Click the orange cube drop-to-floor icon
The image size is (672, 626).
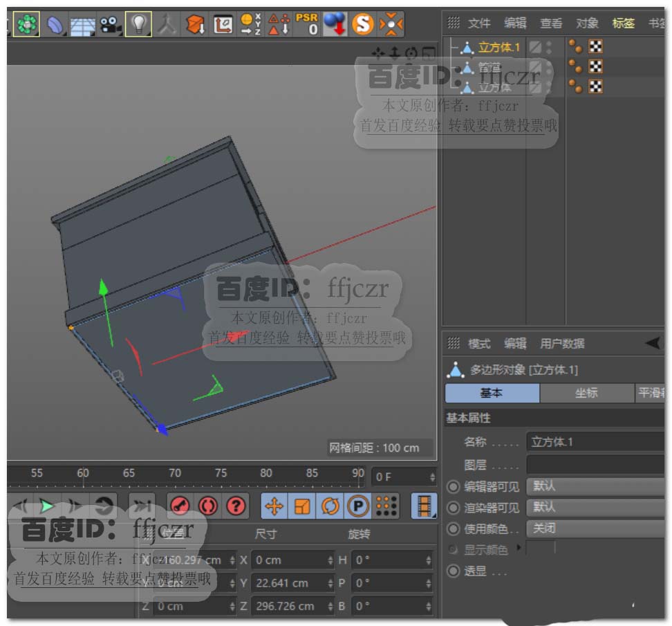coord(195,24)
